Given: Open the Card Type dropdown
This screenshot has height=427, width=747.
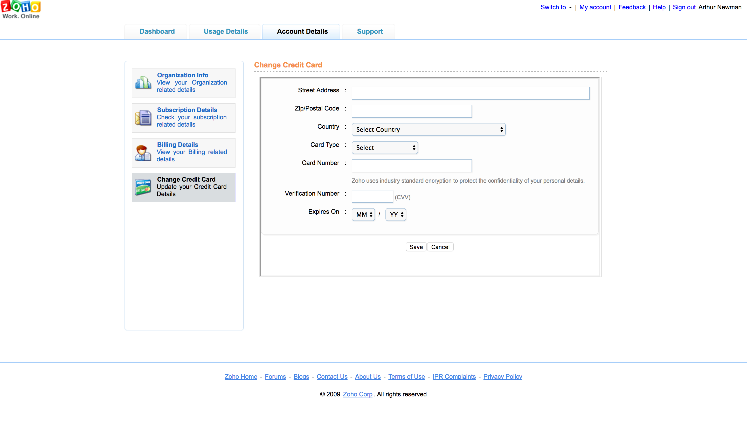Looking at the screenshot, I should 384,148.
